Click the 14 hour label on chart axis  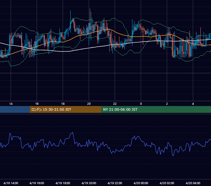[11, 104]
